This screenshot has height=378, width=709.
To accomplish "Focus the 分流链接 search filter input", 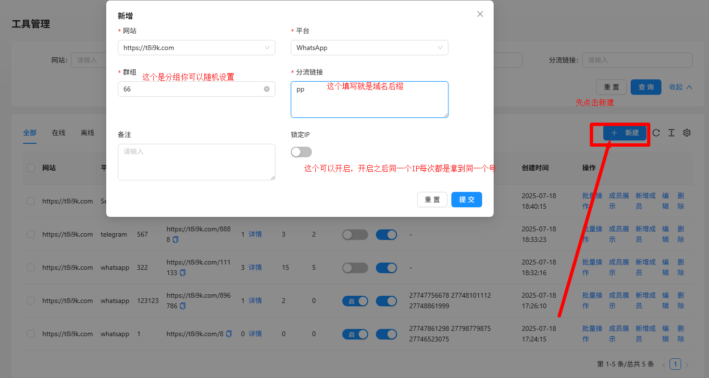I will coord(637,60).
